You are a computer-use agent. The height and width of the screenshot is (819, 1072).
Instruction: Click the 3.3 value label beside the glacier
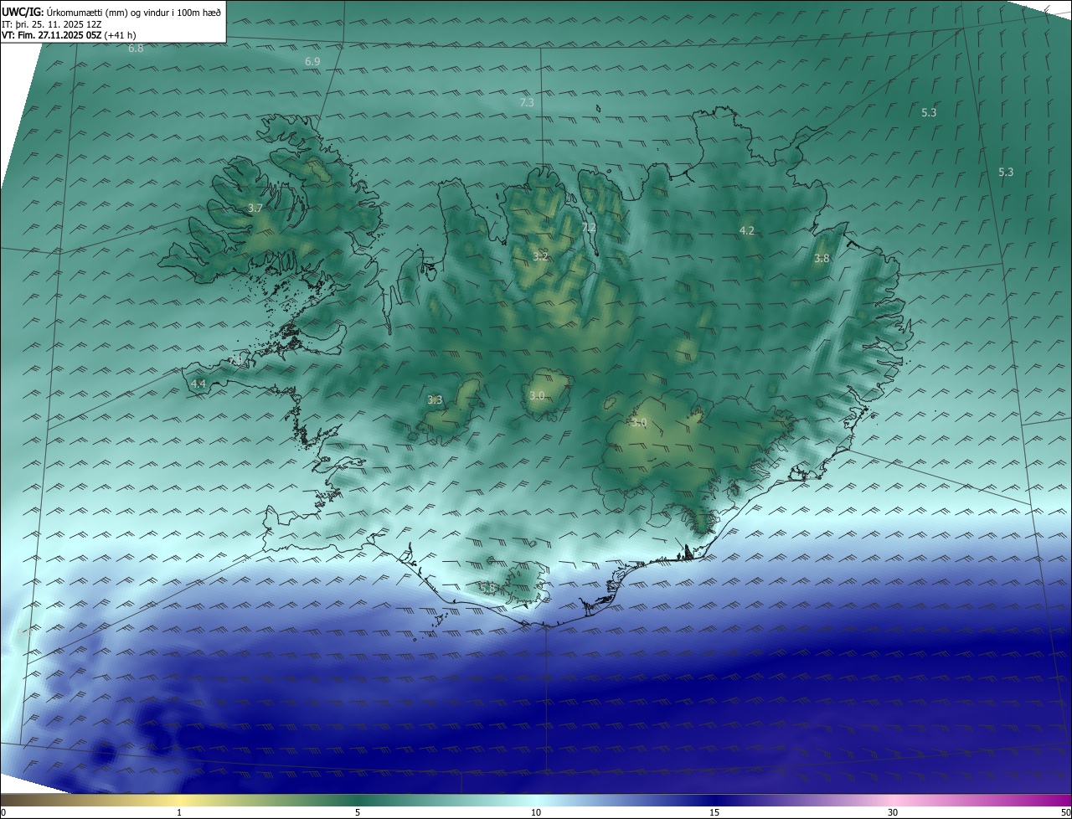tap(435, 400)
